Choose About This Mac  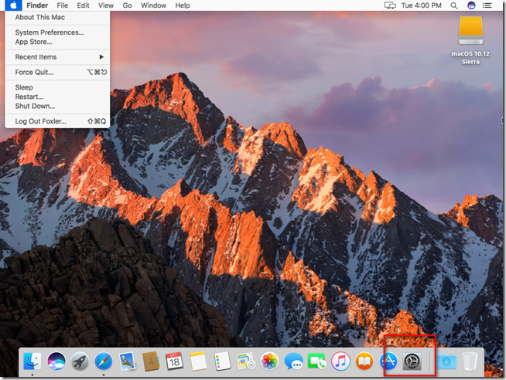click(57, 18)
